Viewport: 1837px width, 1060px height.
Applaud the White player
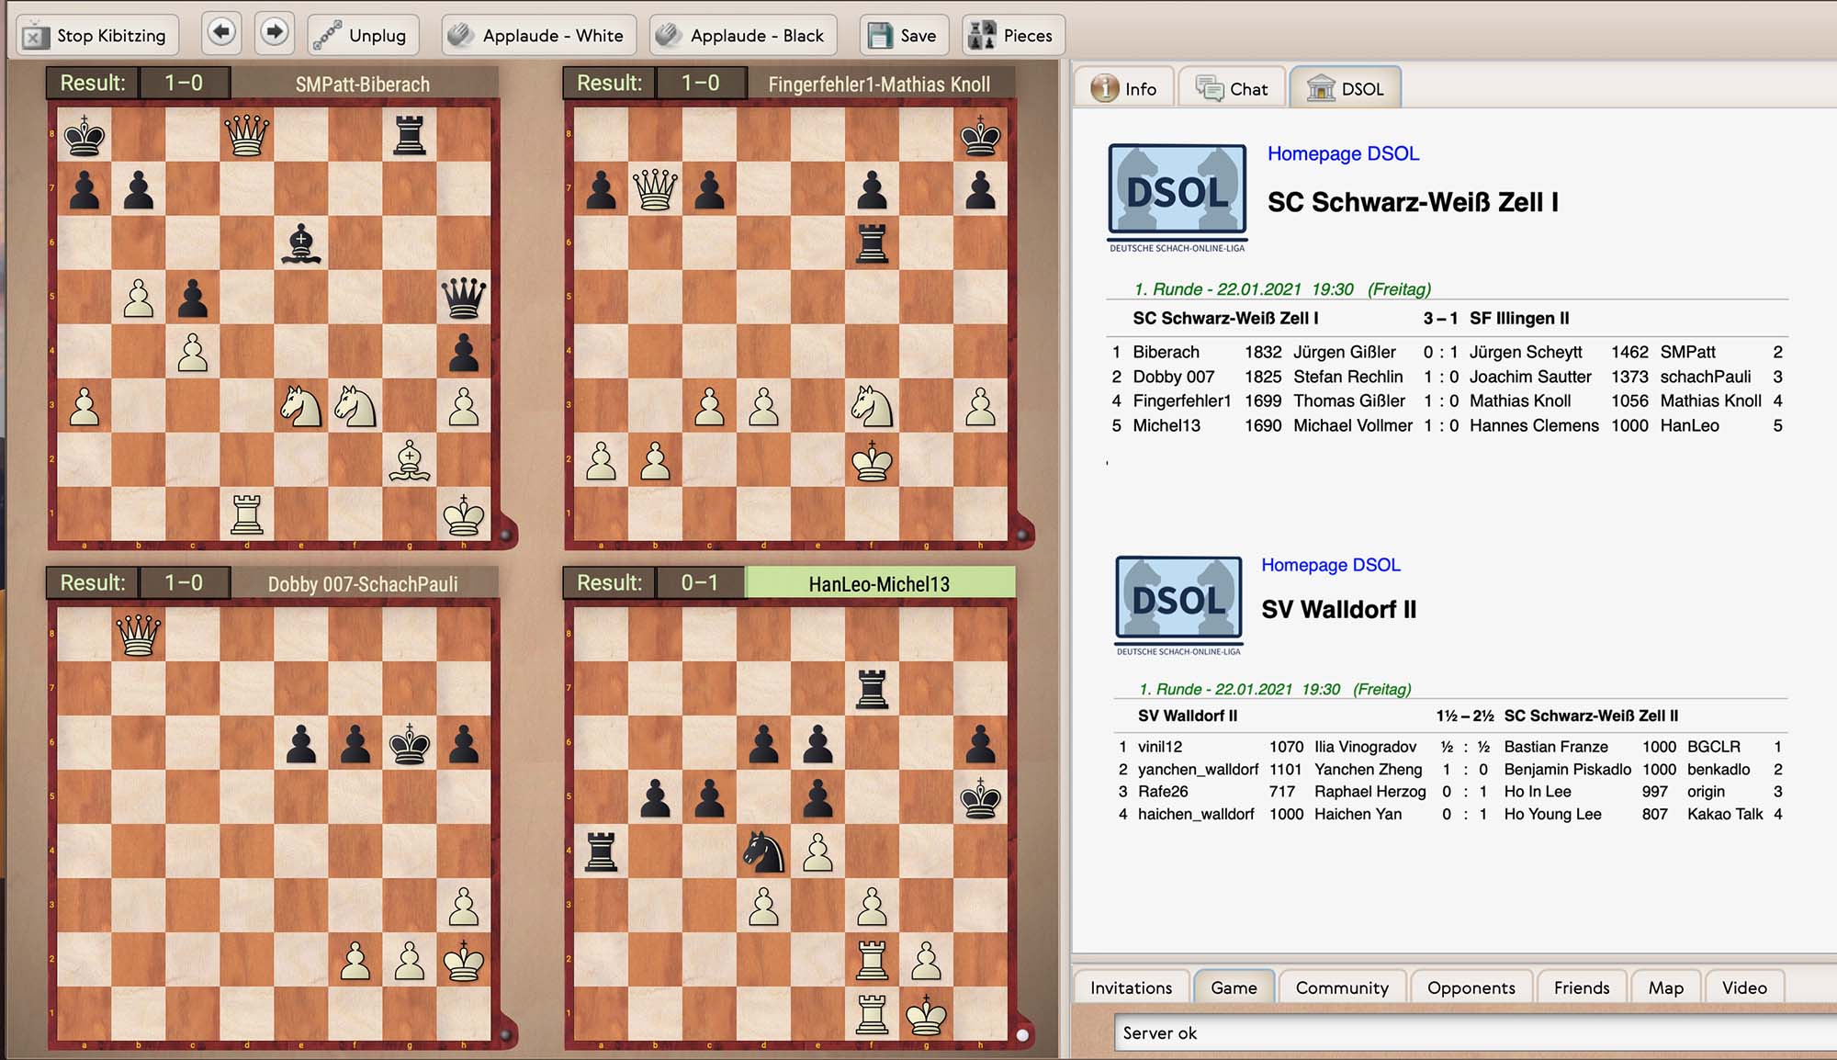(x=536, y=36)
